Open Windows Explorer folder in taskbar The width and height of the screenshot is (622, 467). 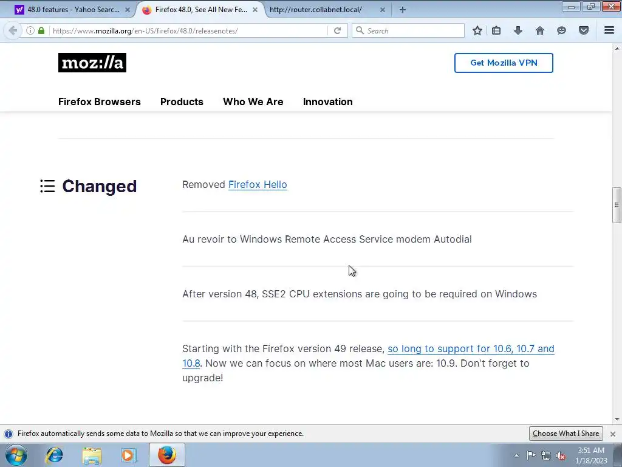coord(92,455)
